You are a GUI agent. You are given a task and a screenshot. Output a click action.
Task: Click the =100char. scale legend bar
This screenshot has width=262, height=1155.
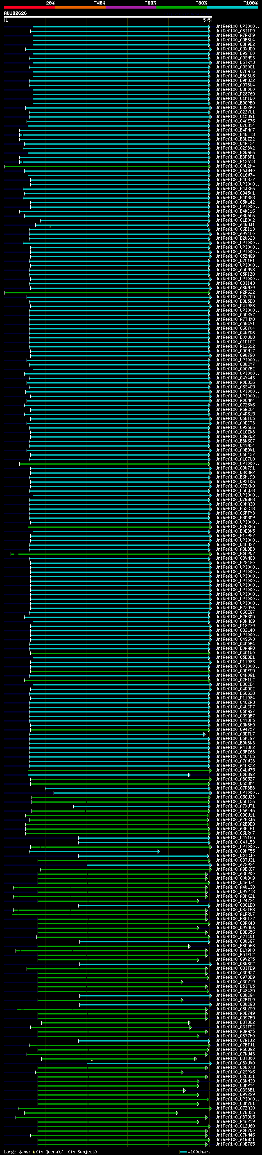[183, 1151]
